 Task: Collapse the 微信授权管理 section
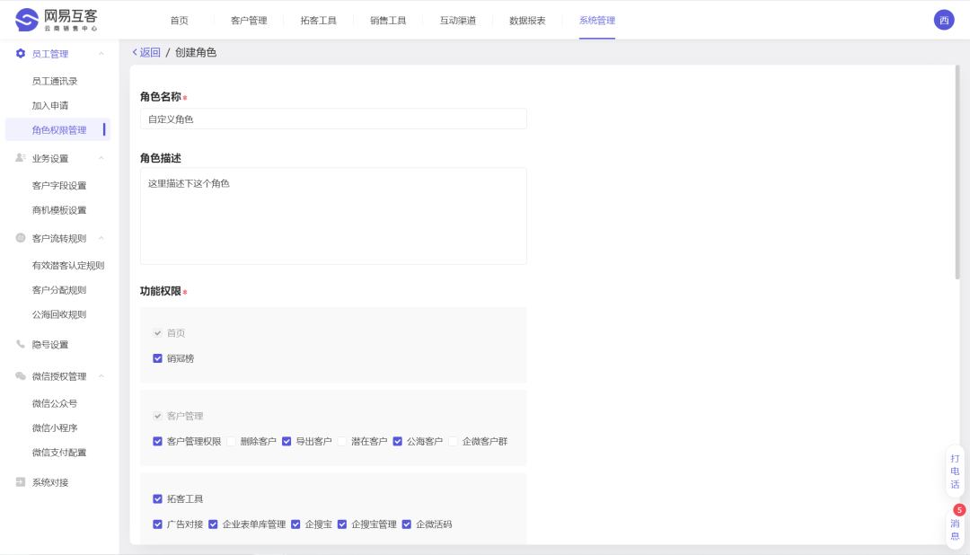coord(101,376)
